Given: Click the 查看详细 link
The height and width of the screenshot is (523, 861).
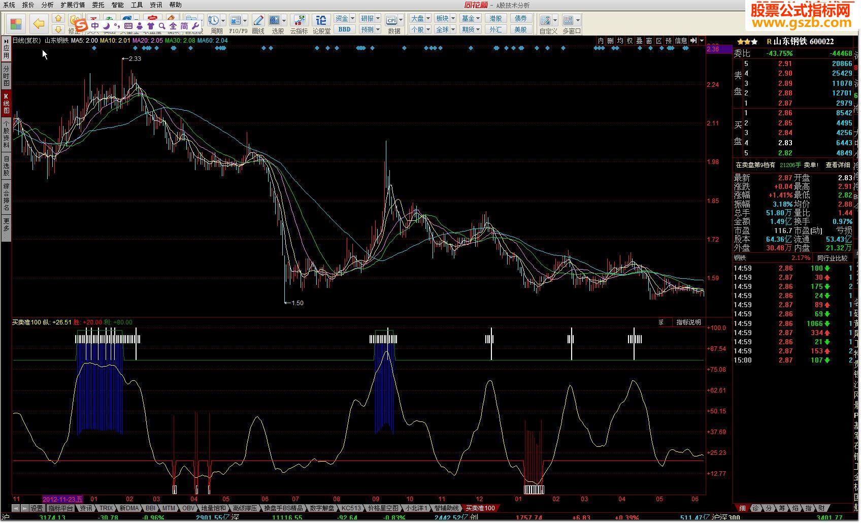Looking at the screenshot, I should pos(838,165).
